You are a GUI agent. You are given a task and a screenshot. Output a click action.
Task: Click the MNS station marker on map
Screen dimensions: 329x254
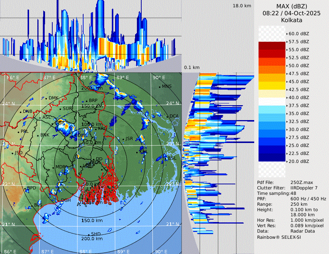point(160,86)
